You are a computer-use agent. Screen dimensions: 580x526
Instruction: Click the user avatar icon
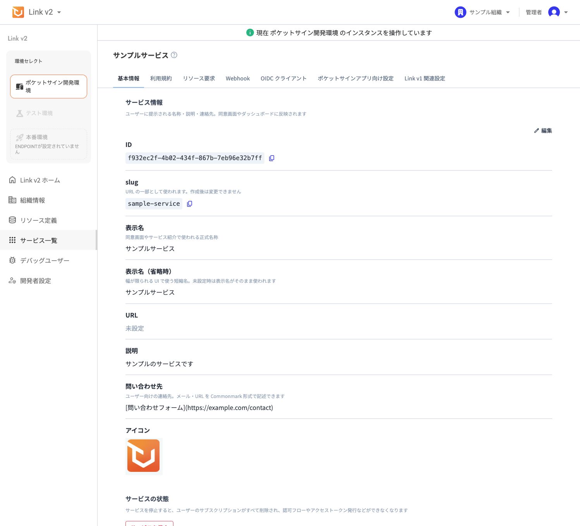coord(554,12)
